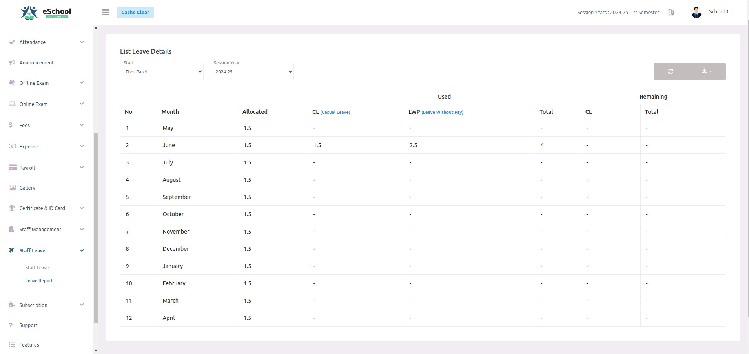The width and height of the screenshot is (749, 354).
Task: Expand the Payroll menu chevron
Action: coord(82,168)
